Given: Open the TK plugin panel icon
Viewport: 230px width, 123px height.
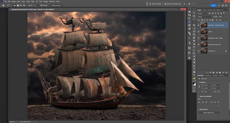Looking at the screenshot, I should point(189,33).
